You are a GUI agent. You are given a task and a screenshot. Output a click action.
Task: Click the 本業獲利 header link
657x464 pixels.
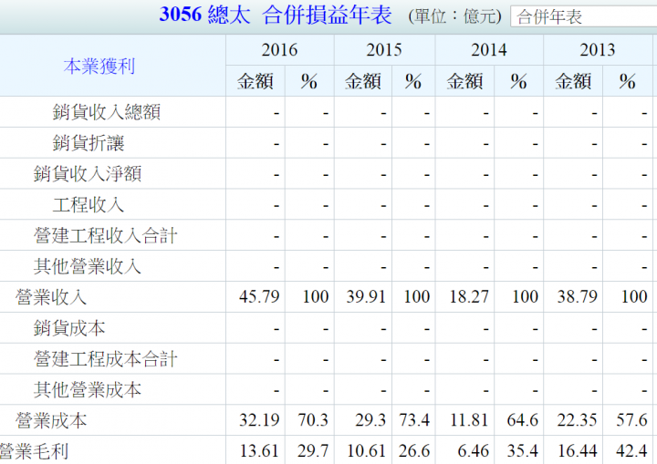click(x=99, y=67)
